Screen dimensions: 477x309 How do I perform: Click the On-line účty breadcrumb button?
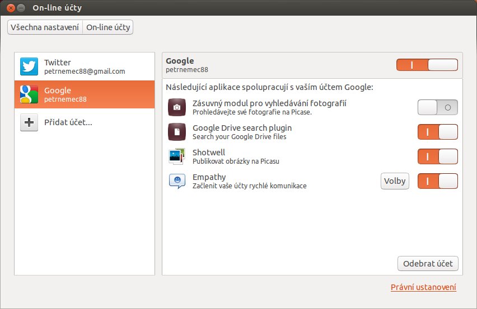coord(108,27)
